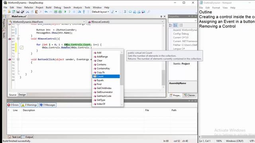Open the Output tab
This screenshot has height=143, width=255.
coord(27,137)
